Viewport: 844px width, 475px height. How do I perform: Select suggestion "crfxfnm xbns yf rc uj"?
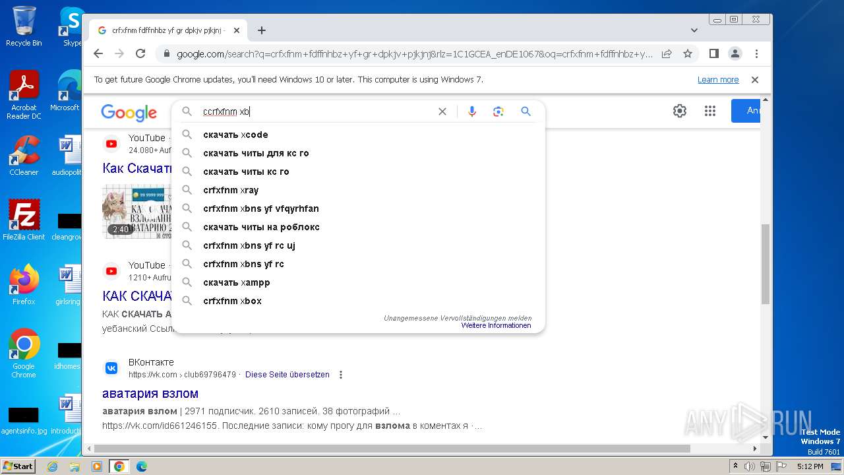358,245
